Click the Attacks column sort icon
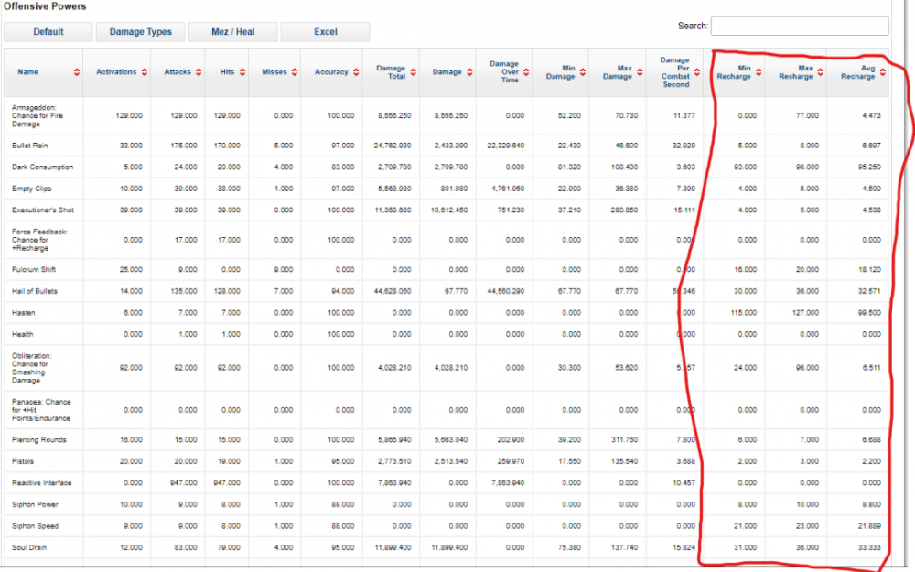This screenshot has width=915, height=572. (x=199, y=72)
